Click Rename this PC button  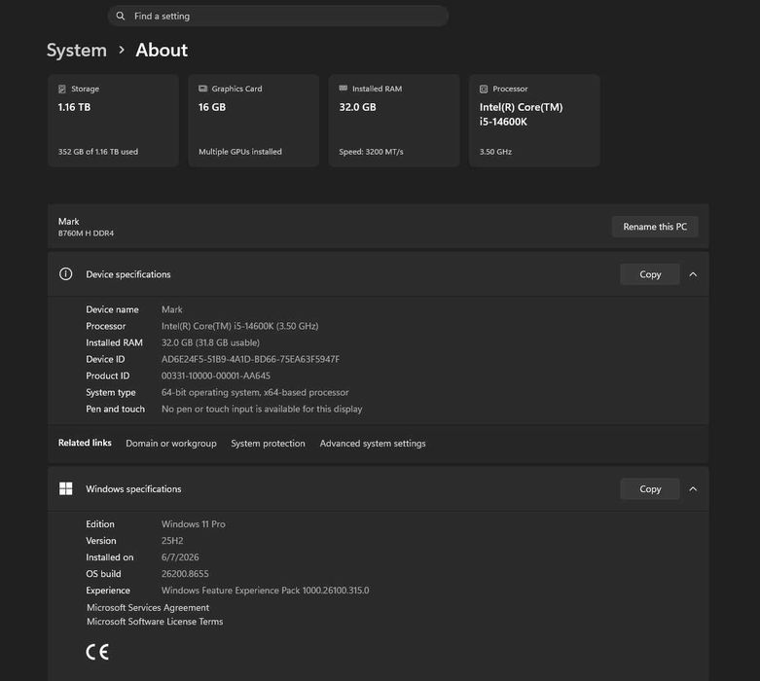pos(655,227)
